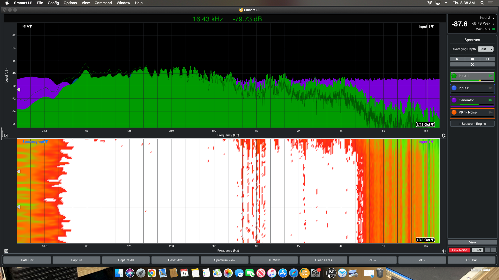
Task: Open the RTA graph type dropdown
Action: 27,26
